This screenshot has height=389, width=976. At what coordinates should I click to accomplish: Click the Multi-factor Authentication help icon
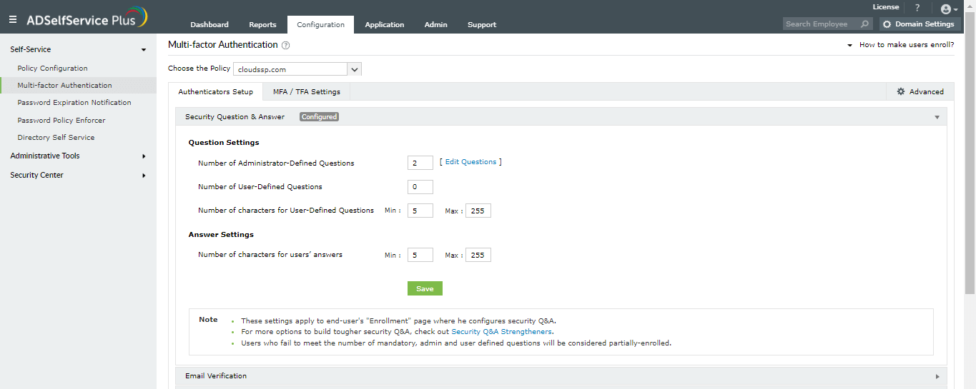pos(286,45)
